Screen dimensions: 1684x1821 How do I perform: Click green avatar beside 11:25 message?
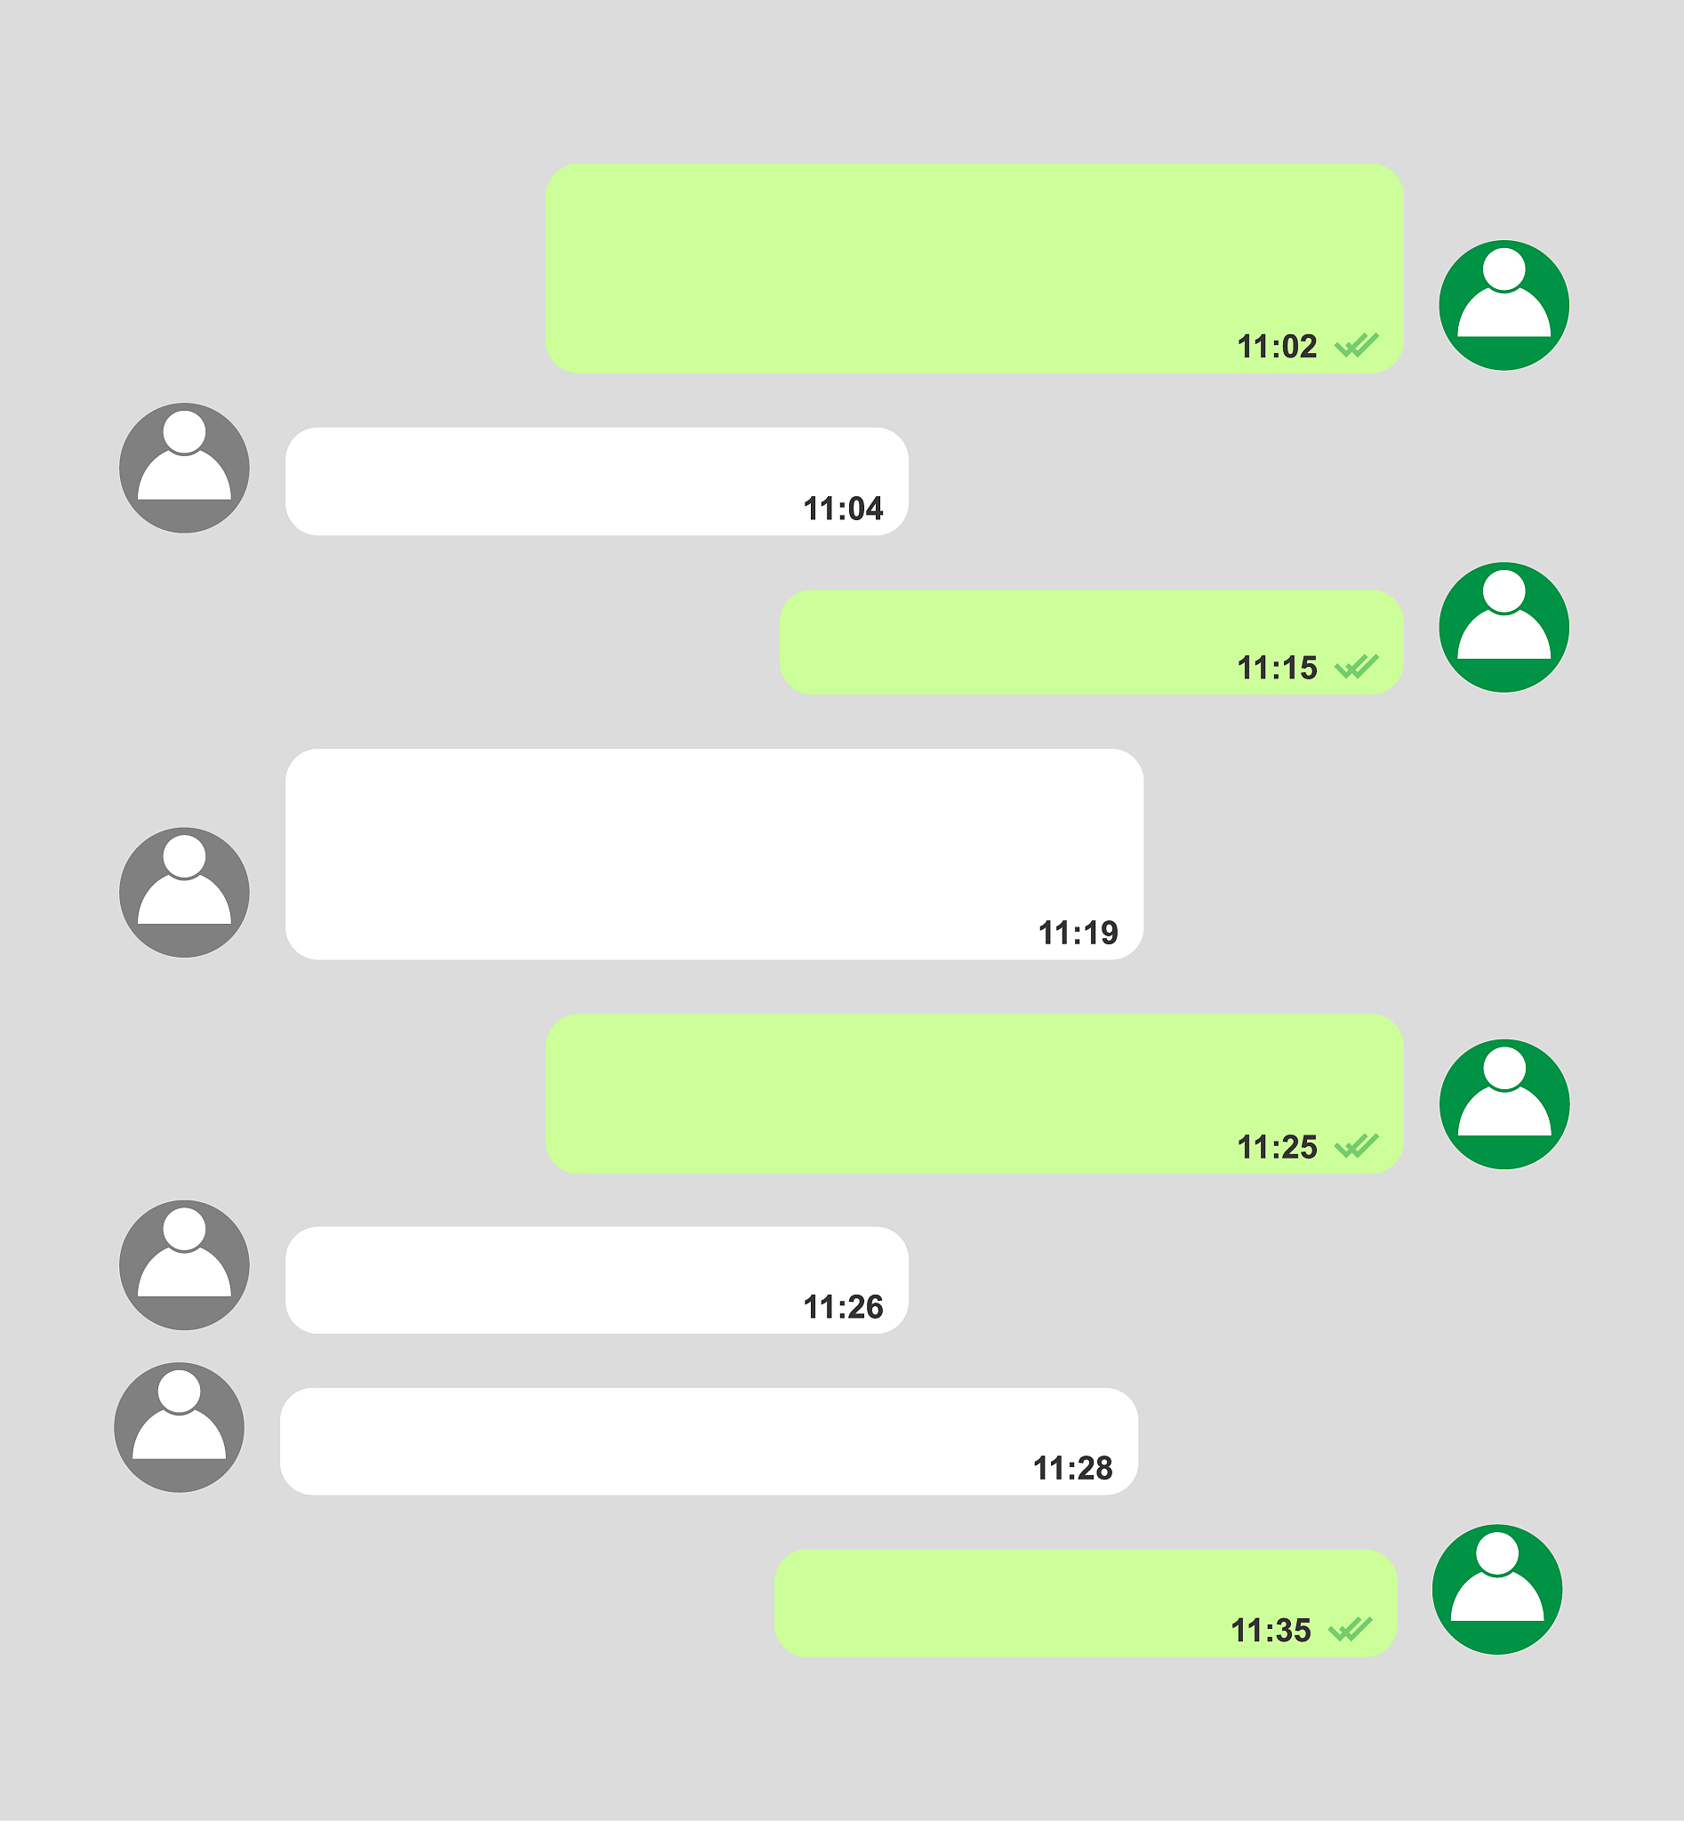(1504, 1103)
